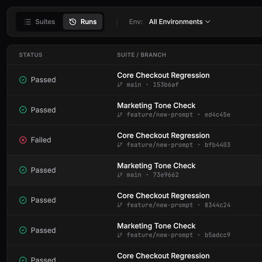Screen dimensions: 262x262
Task: Click the Suites list icon
Action: coord(27,22)
